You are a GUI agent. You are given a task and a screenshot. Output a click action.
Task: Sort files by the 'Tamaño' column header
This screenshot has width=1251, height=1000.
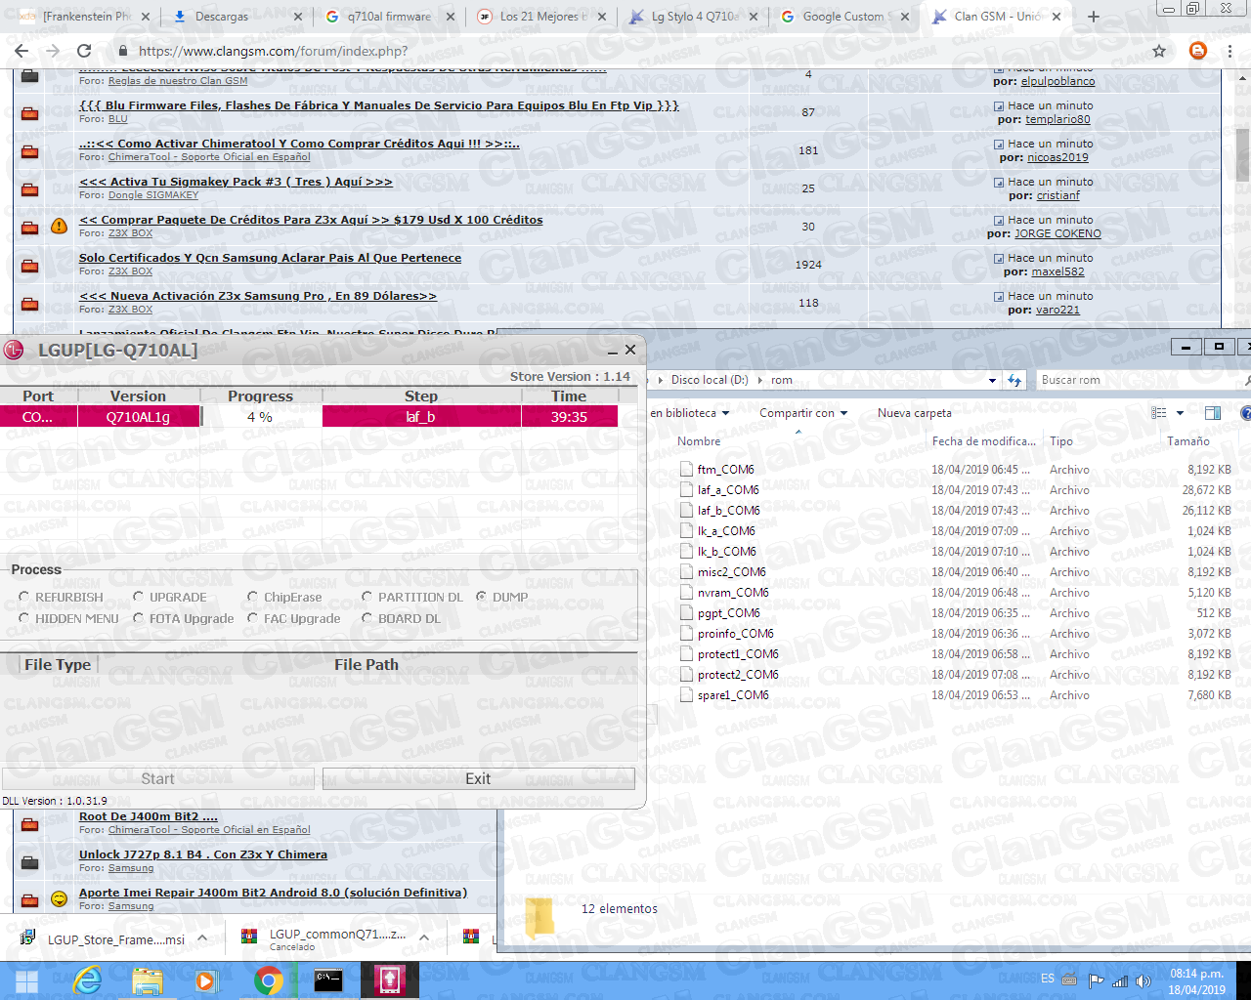1188,441
